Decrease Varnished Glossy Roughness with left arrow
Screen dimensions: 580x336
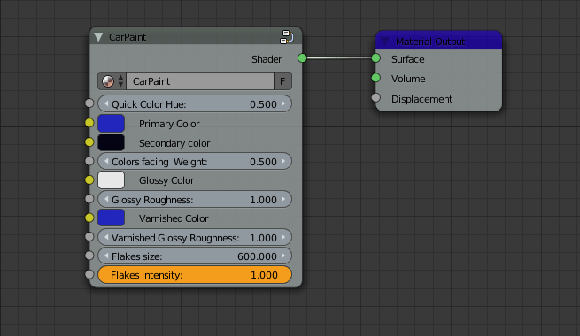(106, 238)
